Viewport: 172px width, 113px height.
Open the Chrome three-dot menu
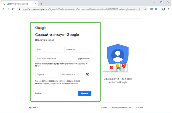coord(169,9)
